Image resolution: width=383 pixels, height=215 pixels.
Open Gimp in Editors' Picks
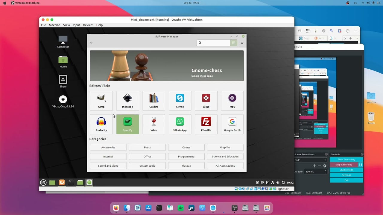(101, 101)
